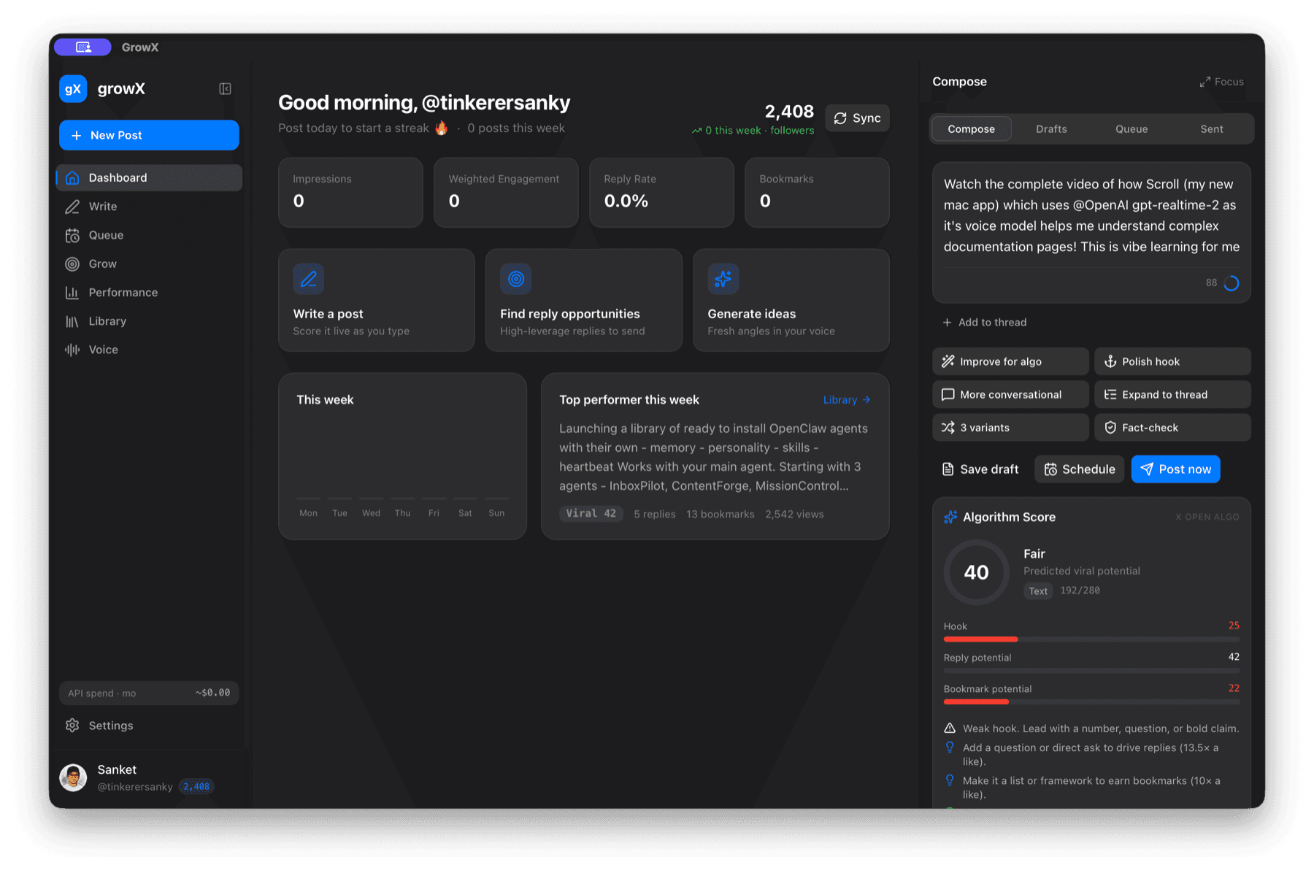Click the API spend monthly badge
1314x873 pixels.
[149, 693]
